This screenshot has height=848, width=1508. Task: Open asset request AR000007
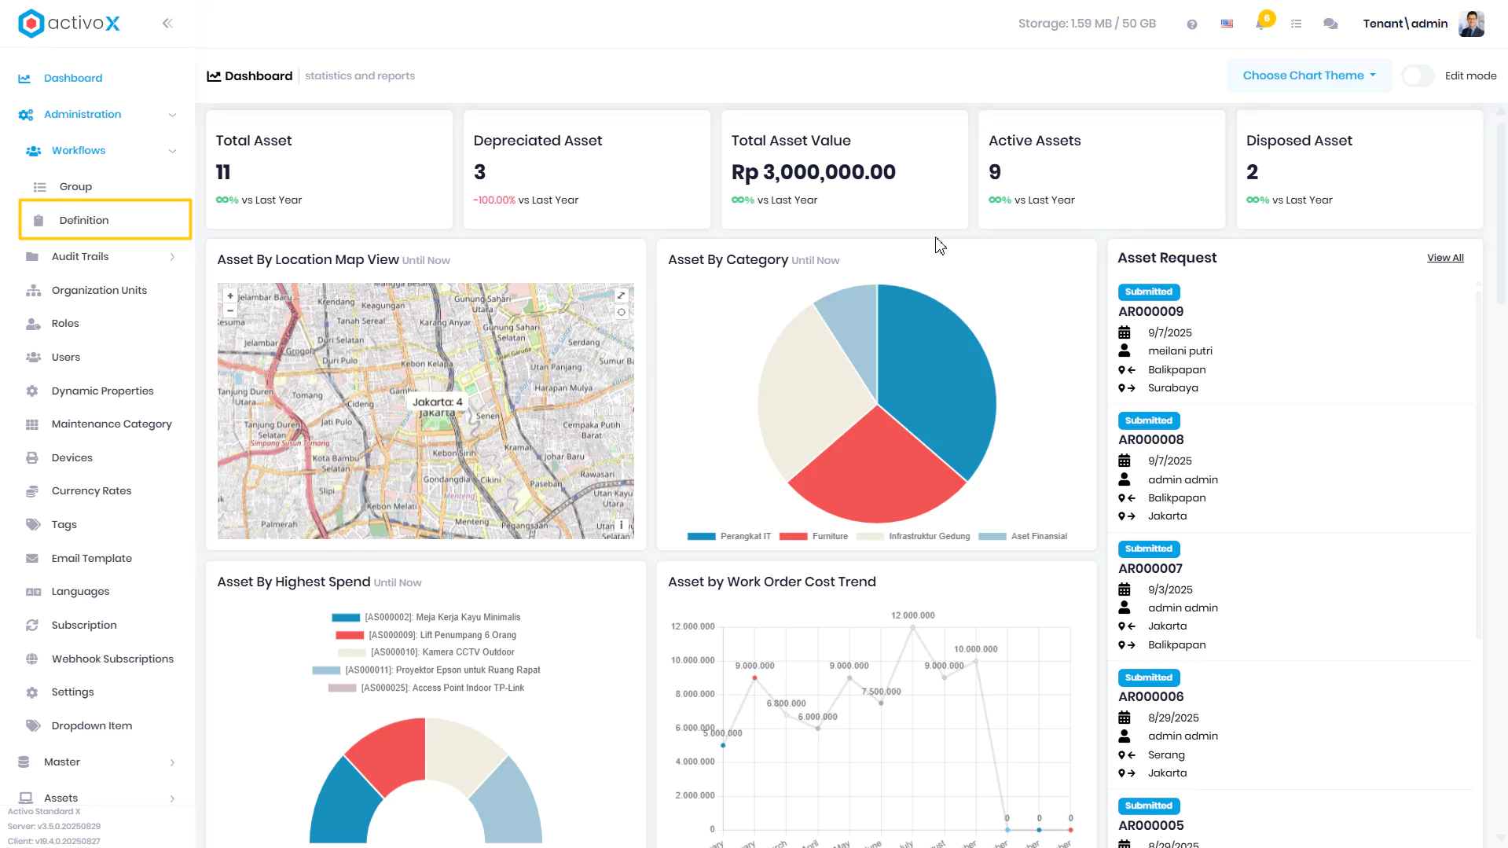point(1150,569)
